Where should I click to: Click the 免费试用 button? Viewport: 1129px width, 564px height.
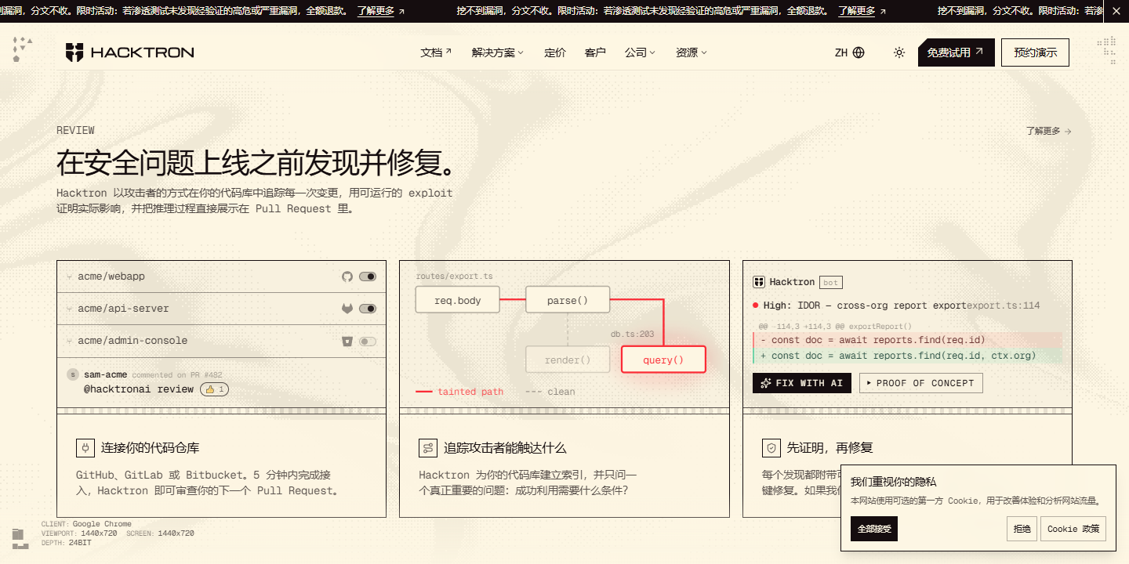point(957,52)
